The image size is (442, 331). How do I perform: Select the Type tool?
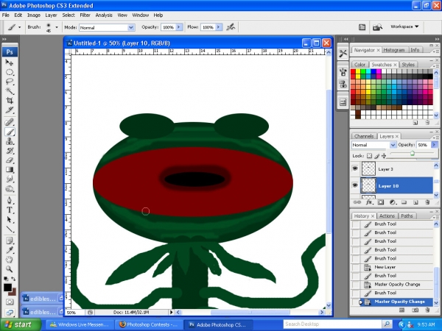point(10,210)
